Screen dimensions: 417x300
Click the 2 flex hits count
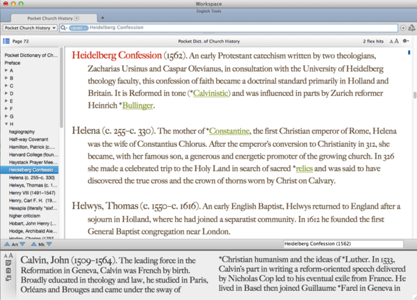373,41
